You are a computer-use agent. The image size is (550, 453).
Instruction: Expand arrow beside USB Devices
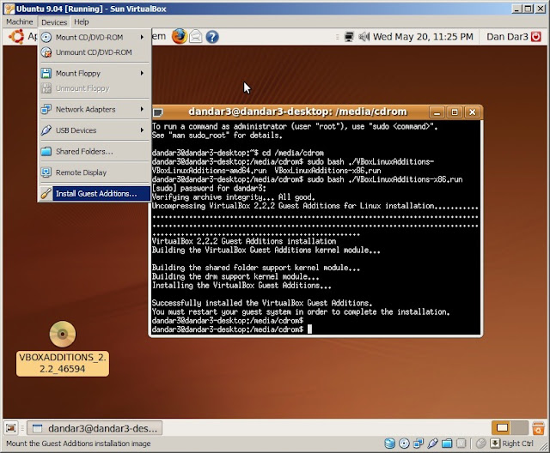(142, 130)
